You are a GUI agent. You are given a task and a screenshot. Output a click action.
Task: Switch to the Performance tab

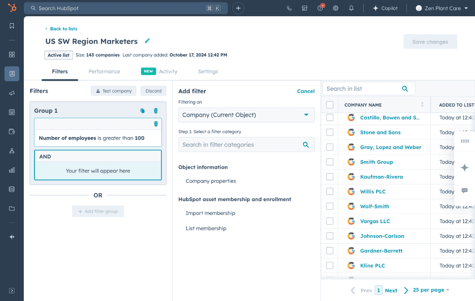[104, 71]
